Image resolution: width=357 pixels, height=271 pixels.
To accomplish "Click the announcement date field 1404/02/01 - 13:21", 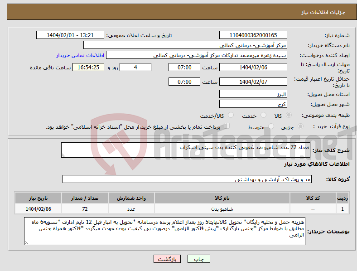I will pyautogui.click(x=70, y=35).
